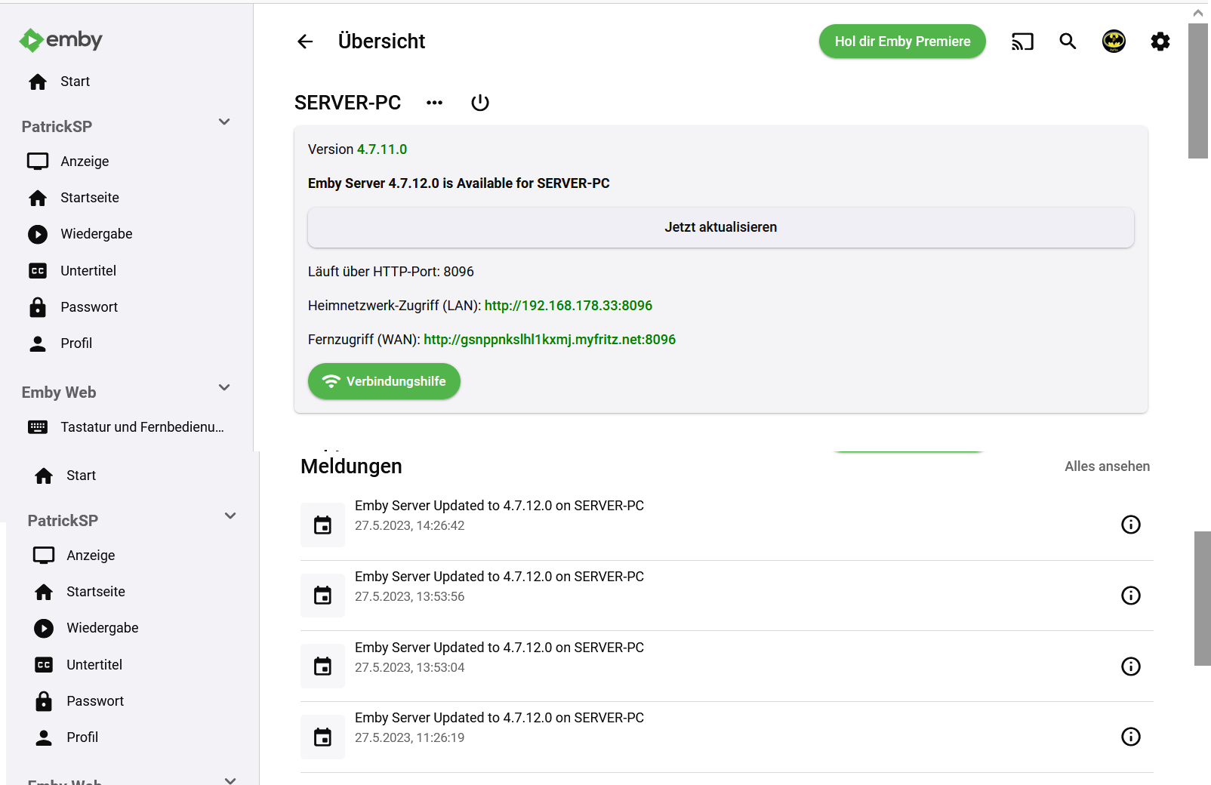The image size is (1211, 785).
Task: Show info for the 14:26:42 notification
Action: pos(1131,525)
